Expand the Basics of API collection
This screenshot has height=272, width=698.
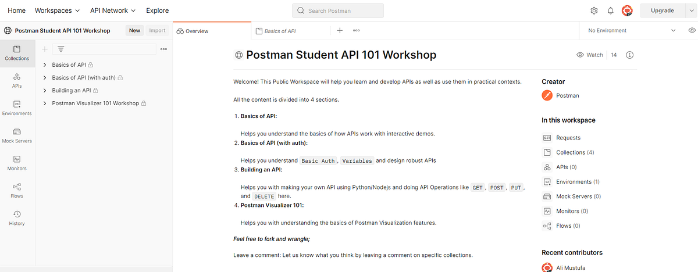(45, 65)
